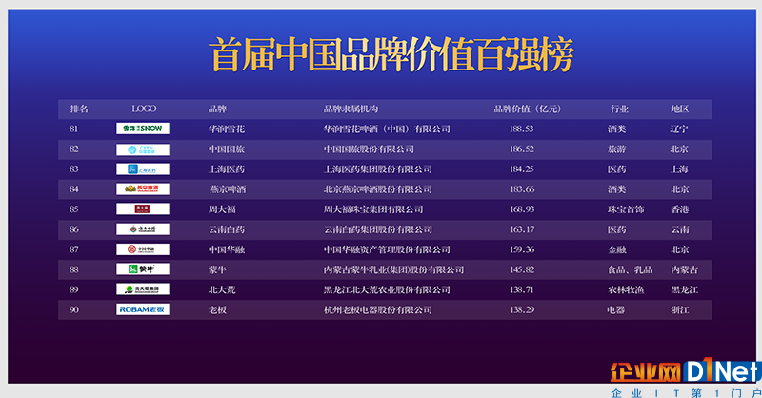Click brand value 145.82
This screenshot has width=762, height=398.
[x=522, y=269]
